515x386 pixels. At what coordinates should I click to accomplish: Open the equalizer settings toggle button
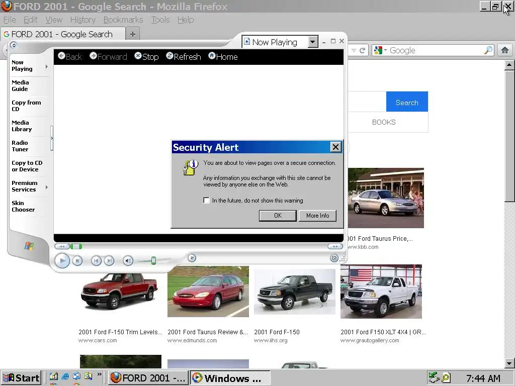point(192,258)
